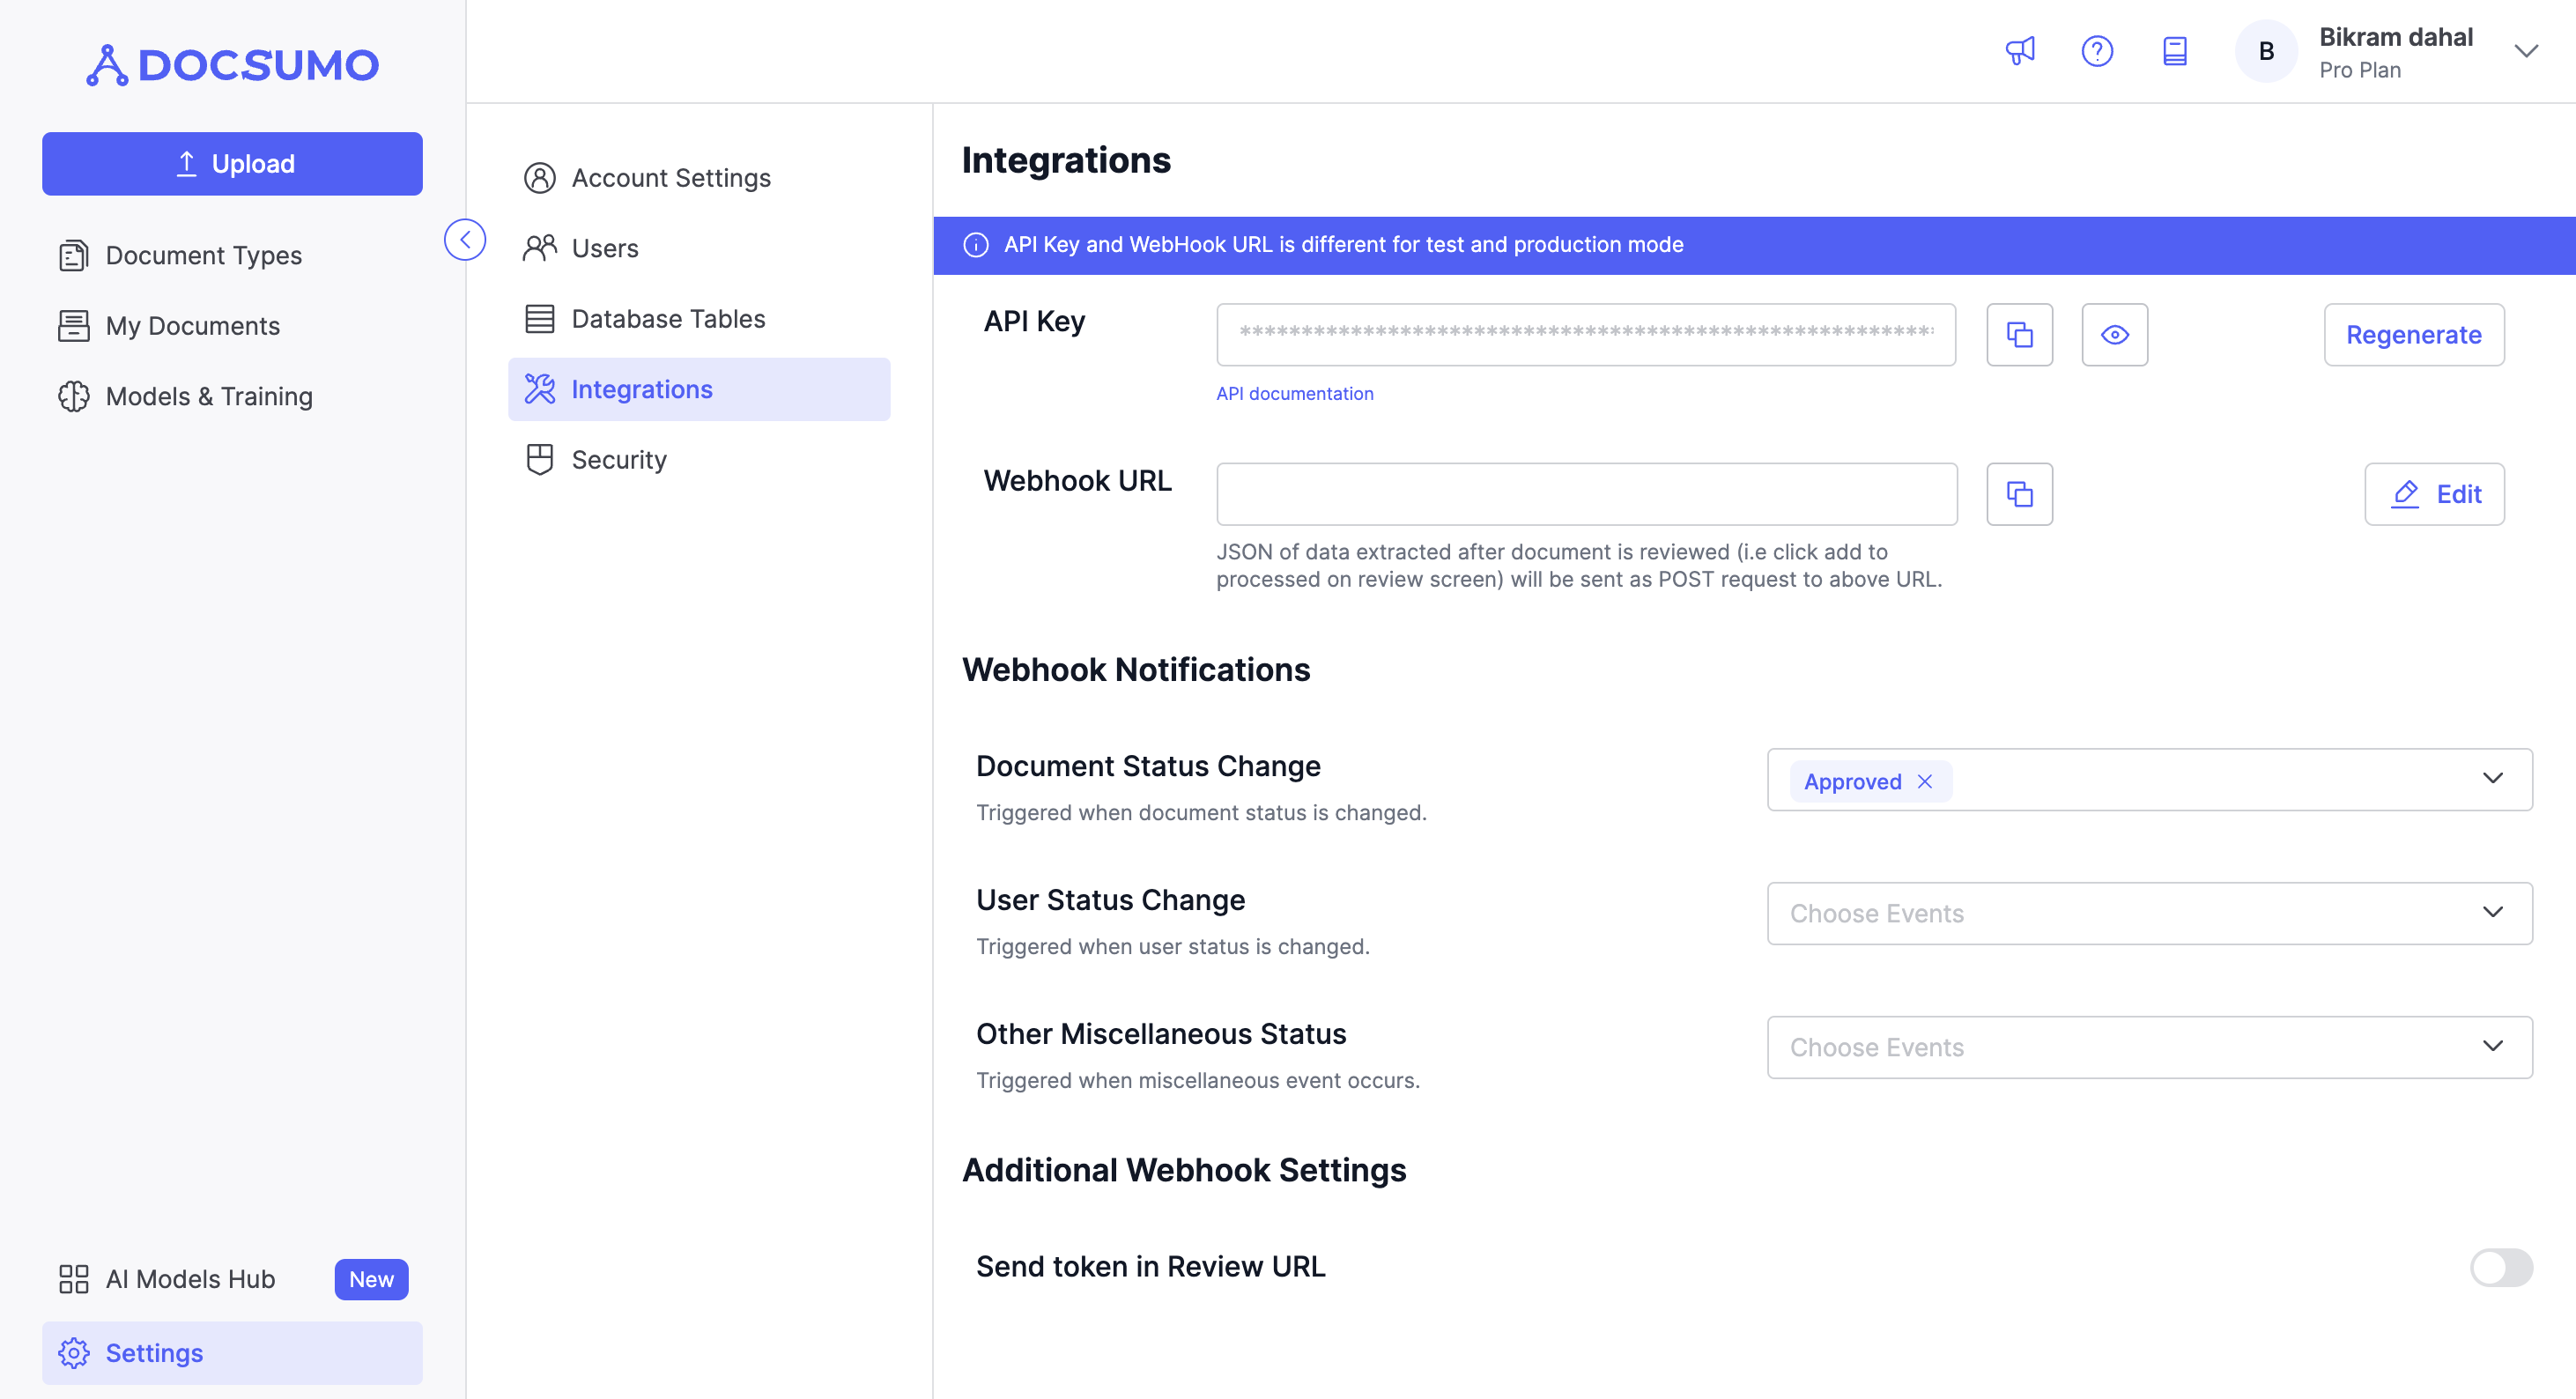Enable Send token in Review URL toggle
2576x1399 pixels.
2500,1267
